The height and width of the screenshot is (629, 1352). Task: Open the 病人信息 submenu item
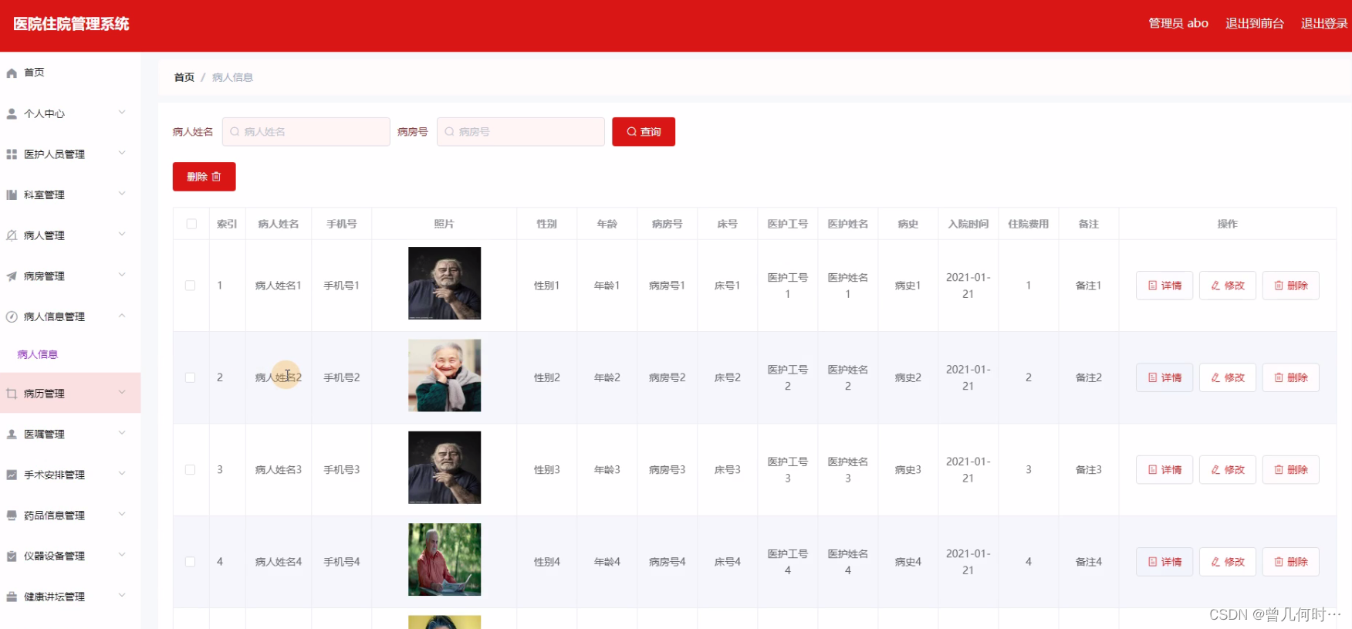[70, 354]
